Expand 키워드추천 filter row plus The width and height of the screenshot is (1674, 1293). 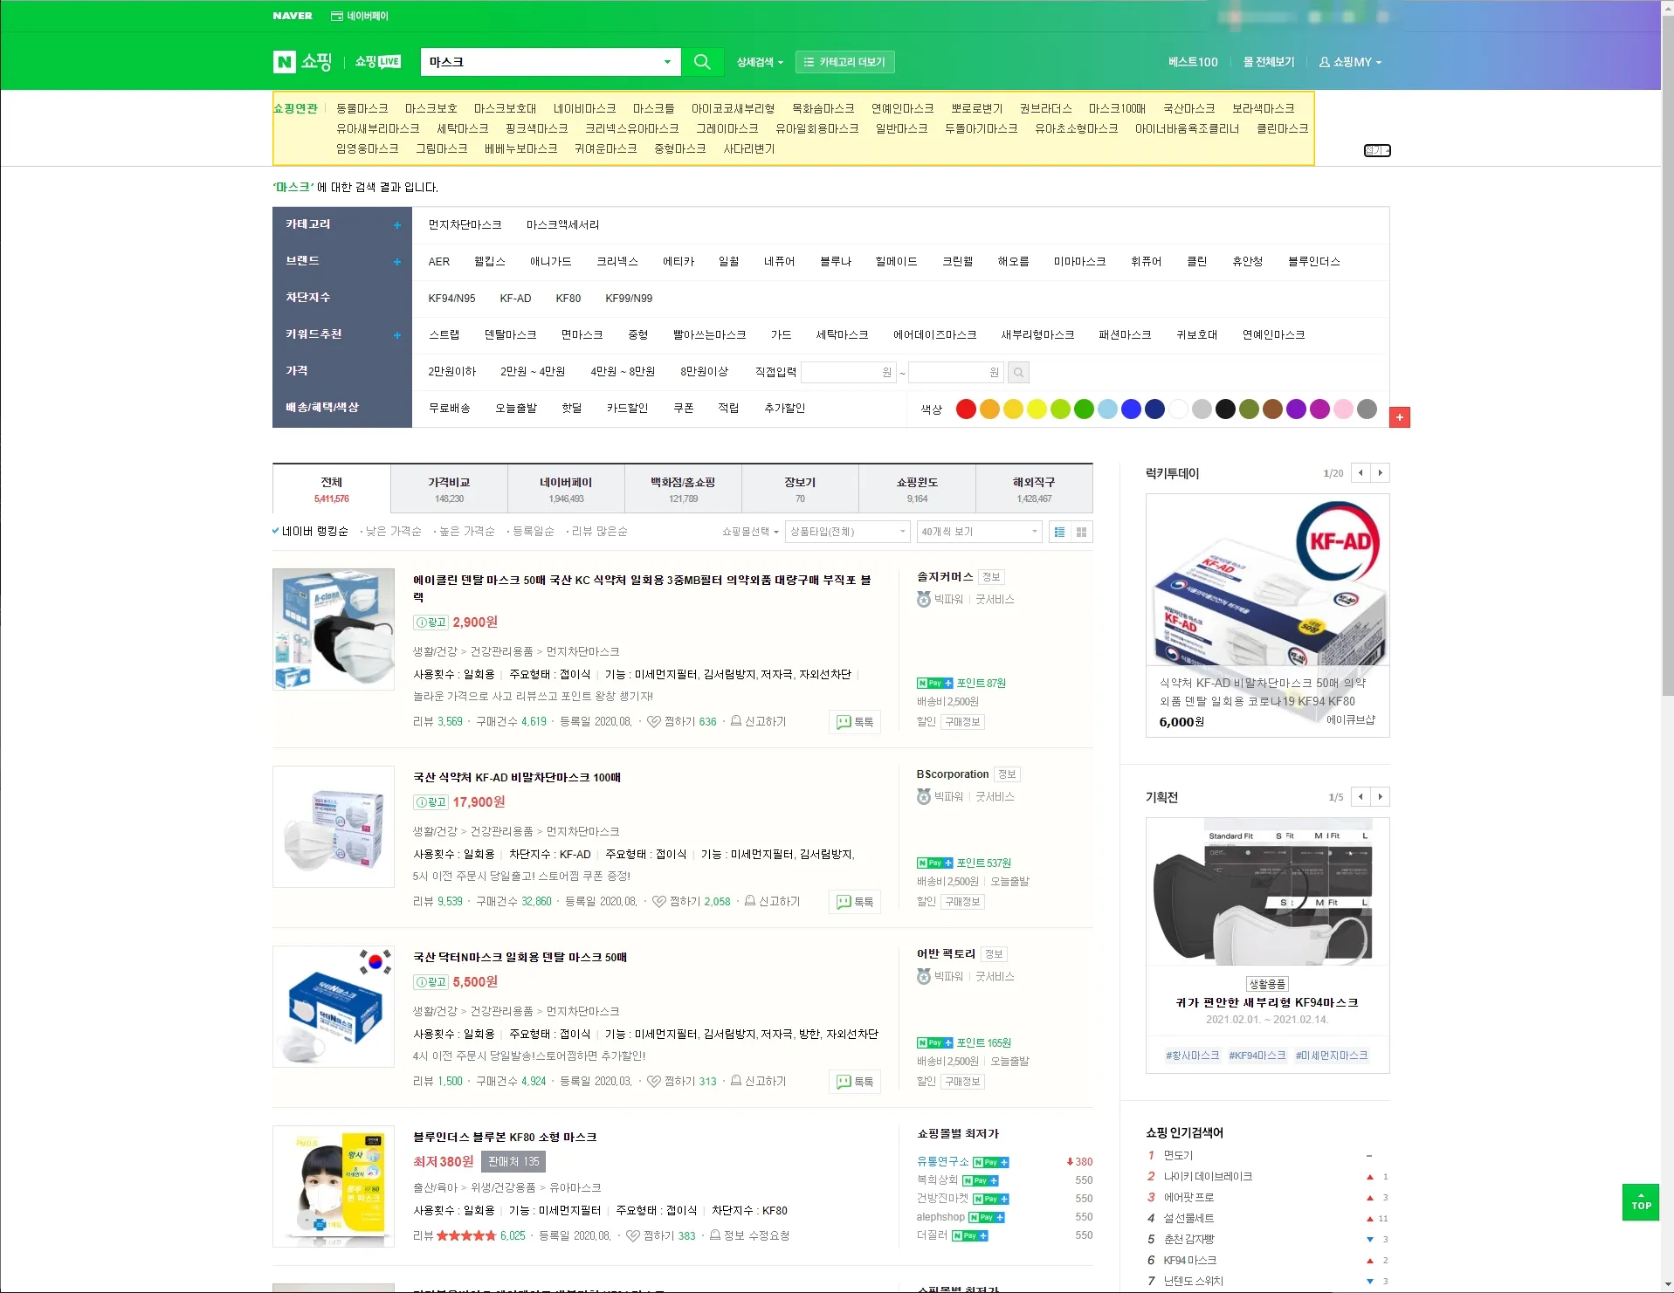click(x=397, y=335)
